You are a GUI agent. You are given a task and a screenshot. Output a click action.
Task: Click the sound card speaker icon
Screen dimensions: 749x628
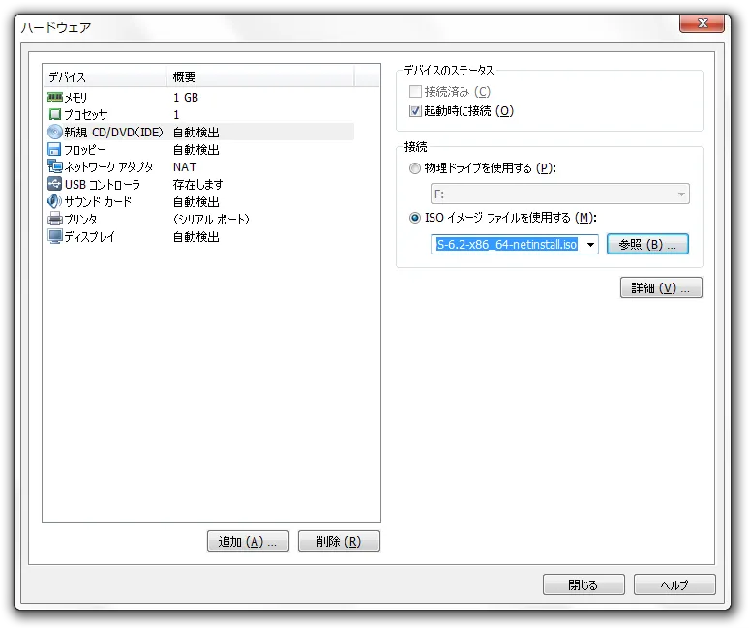point(54,201)
